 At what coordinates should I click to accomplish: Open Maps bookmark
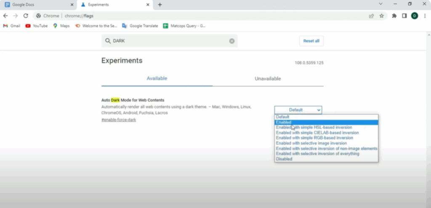pos(61,26)
